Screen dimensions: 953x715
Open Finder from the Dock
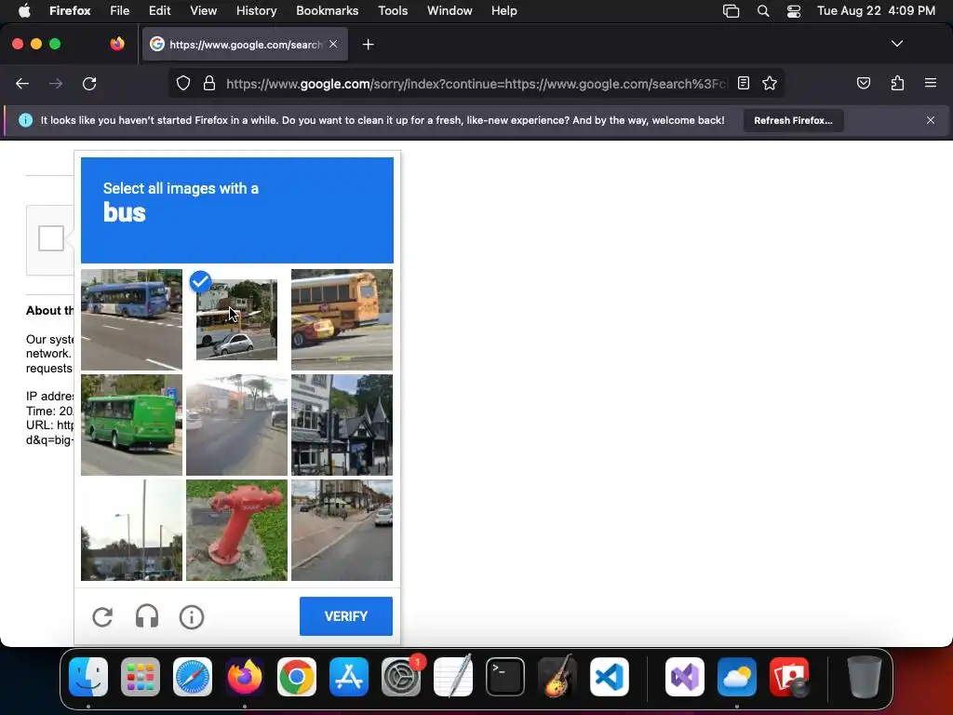tap(88, 676)
